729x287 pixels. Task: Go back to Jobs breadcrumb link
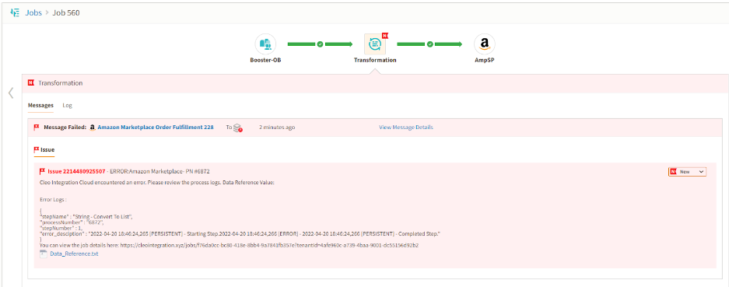click(x=33, y=12)
